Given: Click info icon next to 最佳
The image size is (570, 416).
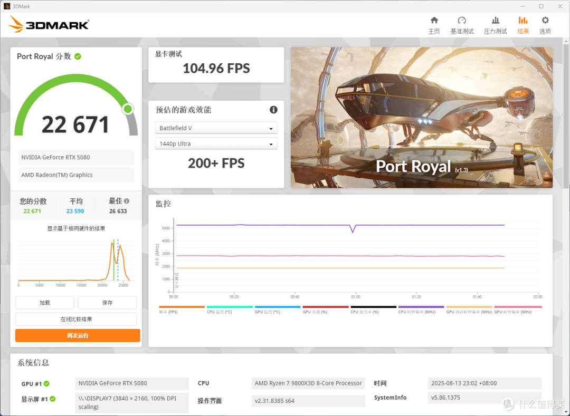Looking at the screenshot, I should click(127, 201).
